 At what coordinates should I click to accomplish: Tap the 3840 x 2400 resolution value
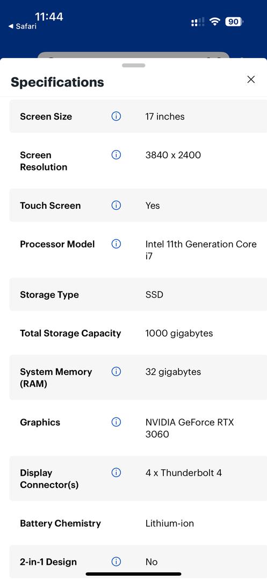[x=173, y=155]
